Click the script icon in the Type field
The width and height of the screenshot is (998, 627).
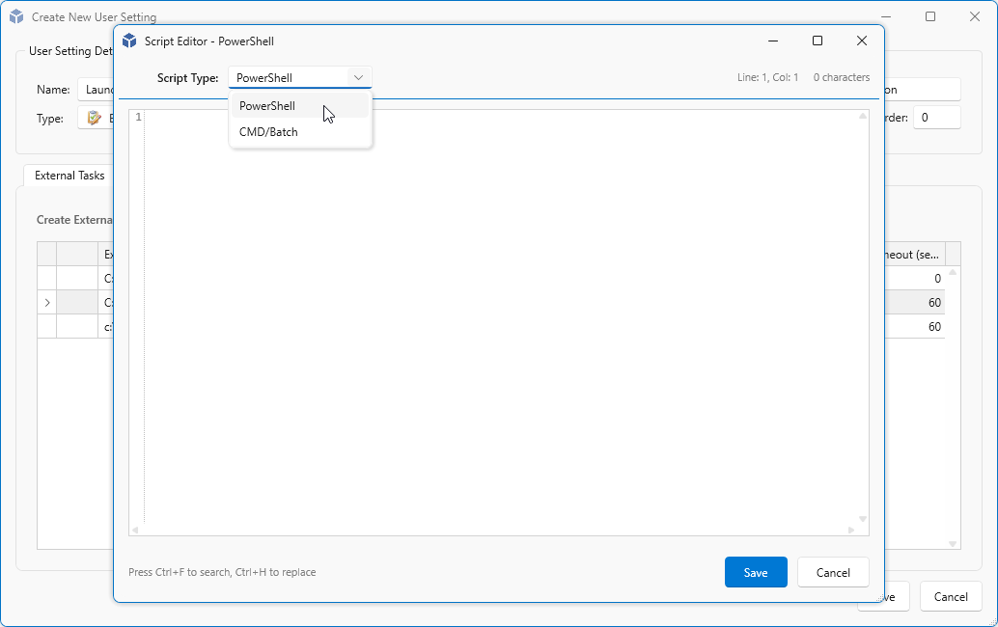coord(94,118)
